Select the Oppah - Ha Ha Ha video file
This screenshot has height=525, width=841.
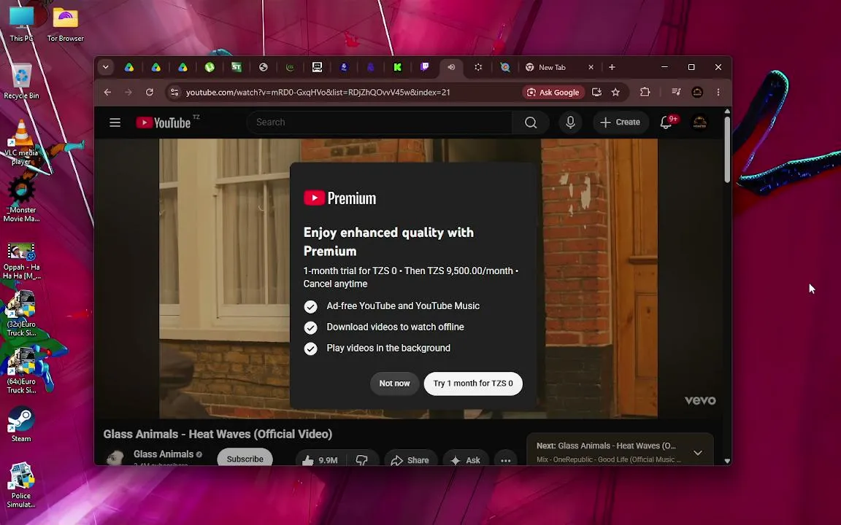[x=21, y=261]
